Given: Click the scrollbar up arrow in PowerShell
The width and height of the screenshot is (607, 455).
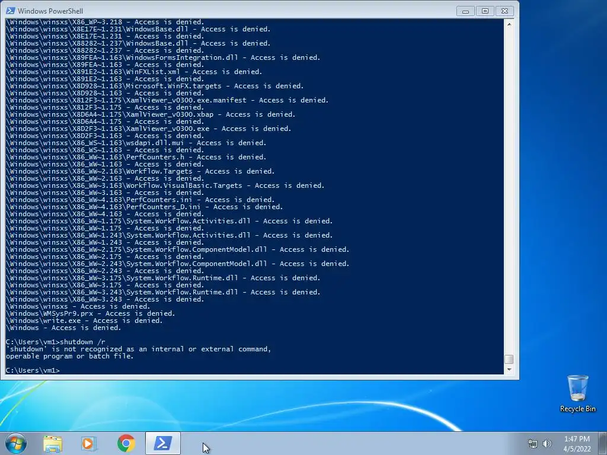Looking at the screenshot, I should 509,24.
